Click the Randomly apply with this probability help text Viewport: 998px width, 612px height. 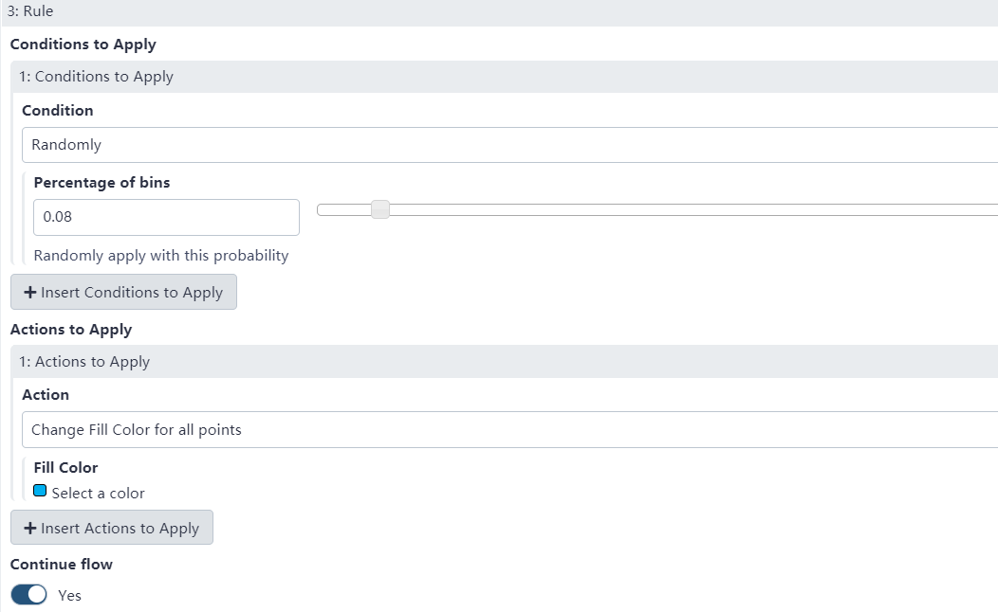(161, 256)
